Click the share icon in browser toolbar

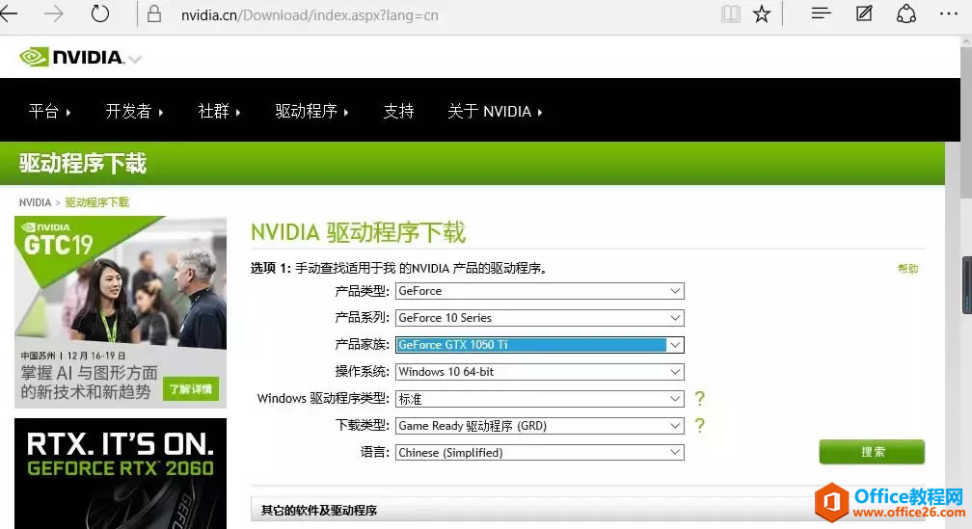pyautogui.click(x=906, y=13)
